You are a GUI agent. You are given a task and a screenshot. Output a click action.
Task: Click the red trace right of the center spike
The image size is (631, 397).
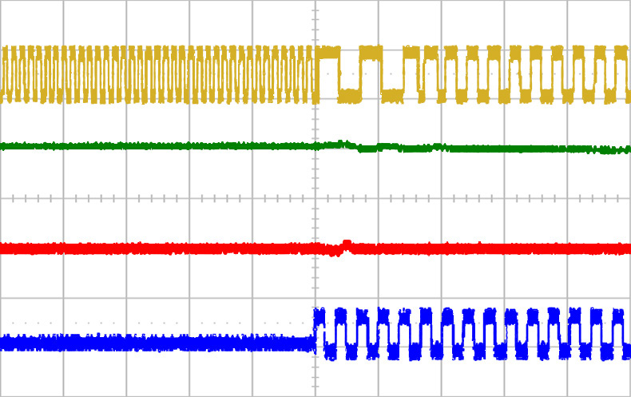[479, 248]
